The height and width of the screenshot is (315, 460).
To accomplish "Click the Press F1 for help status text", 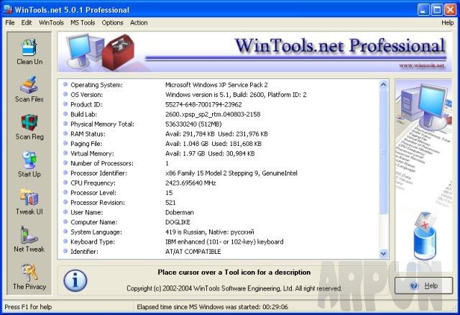I will (28, 307).
